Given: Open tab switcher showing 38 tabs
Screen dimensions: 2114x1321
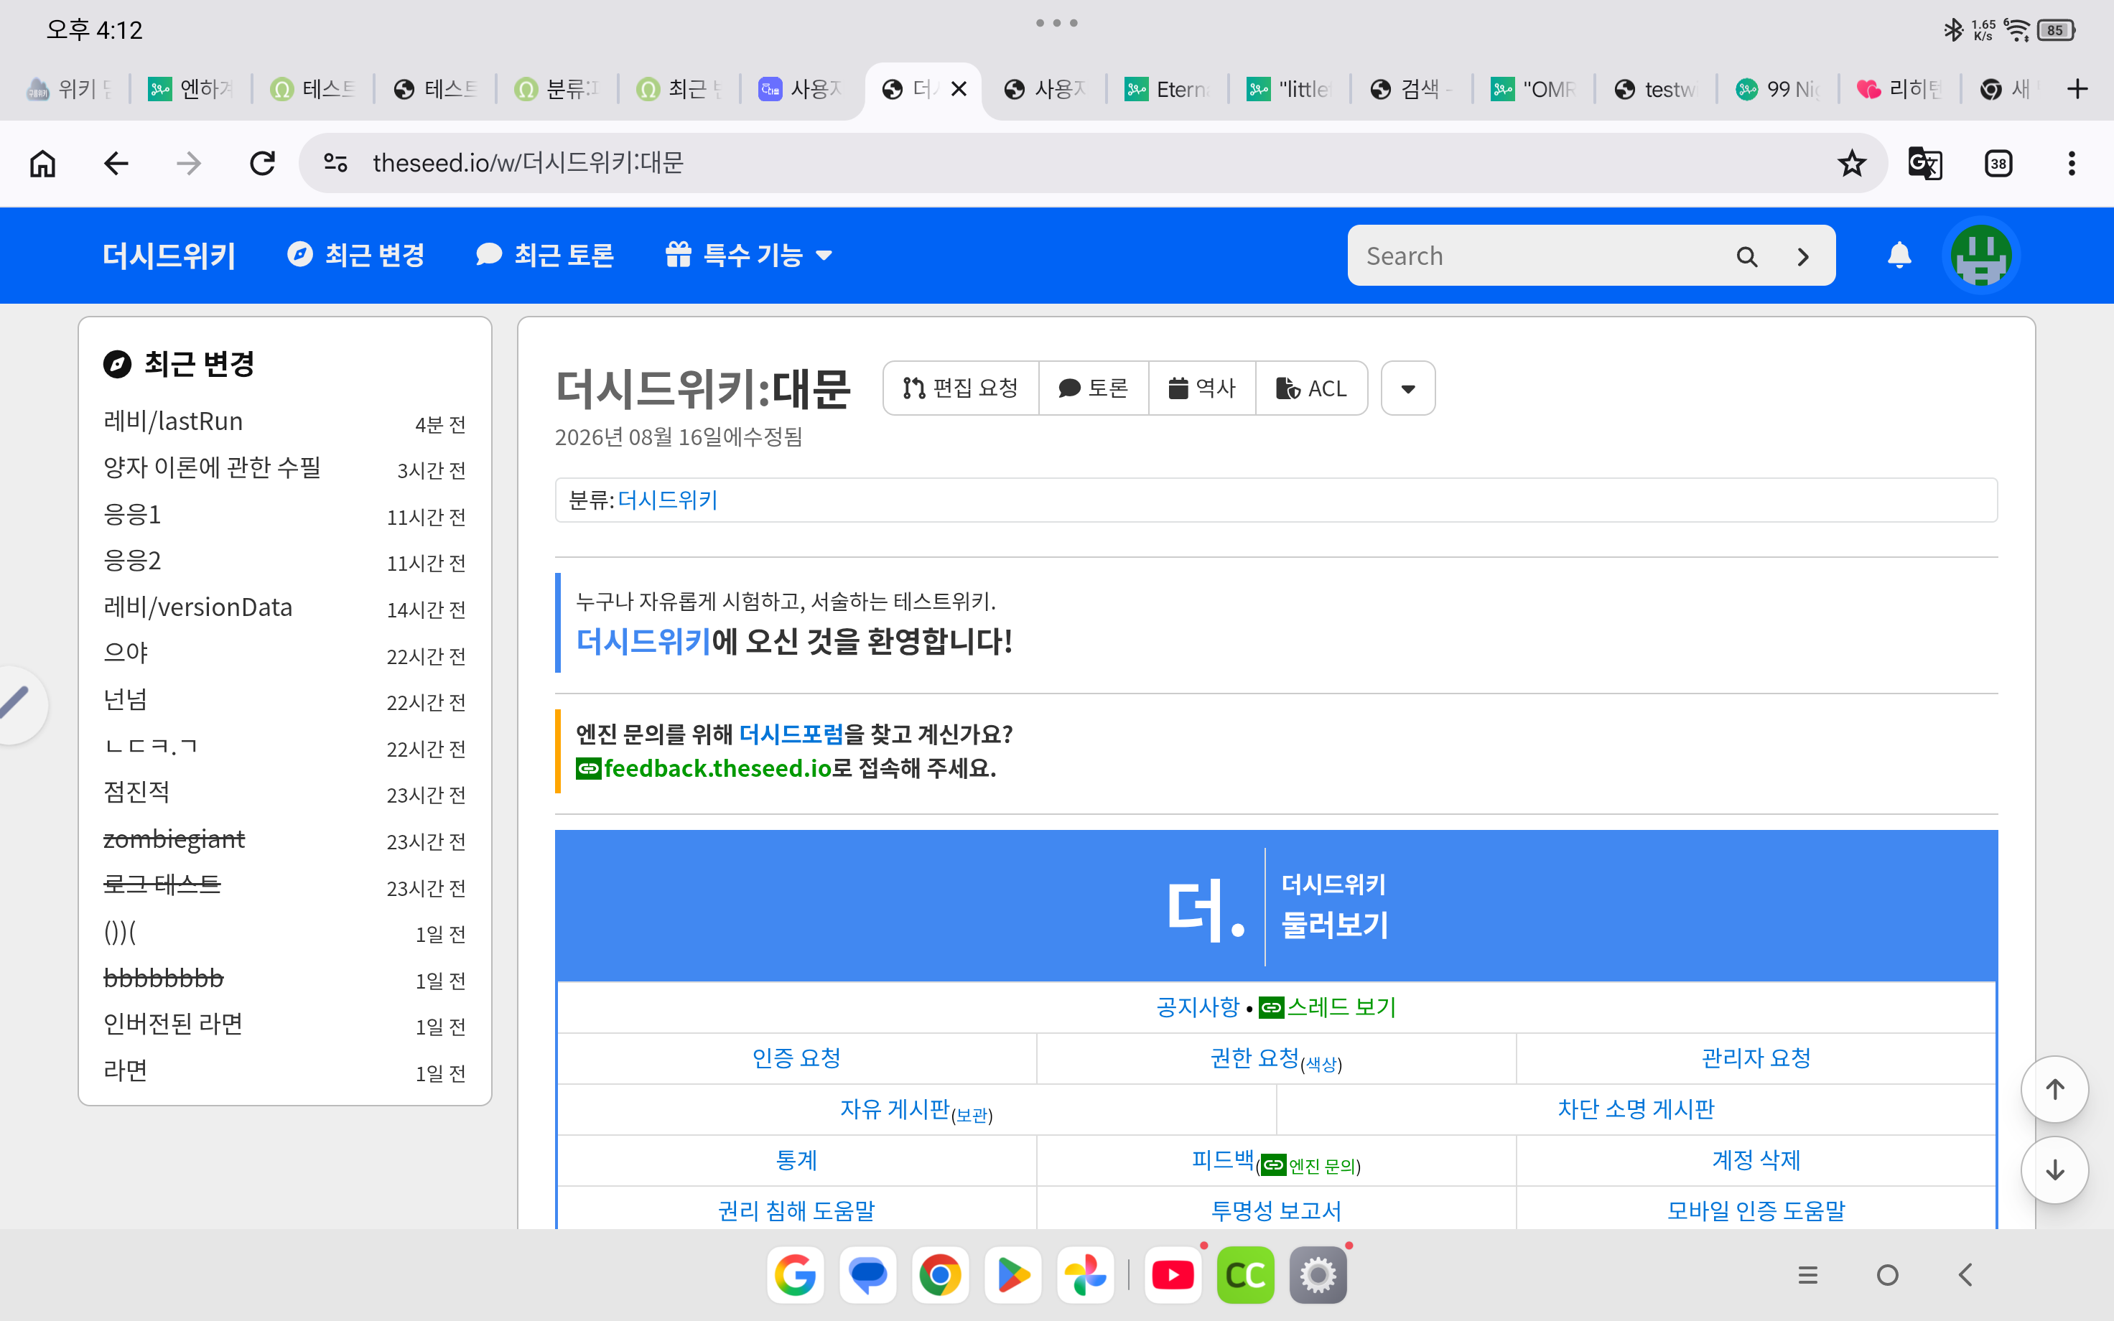Looking at the screenshot, I should 1998,164.
